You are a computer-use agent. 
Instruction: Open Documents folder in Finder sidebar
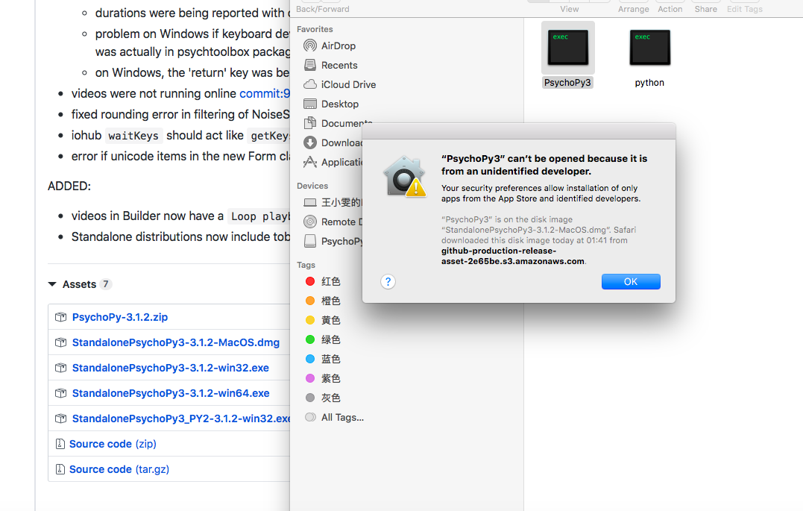(x=338, y=124)
